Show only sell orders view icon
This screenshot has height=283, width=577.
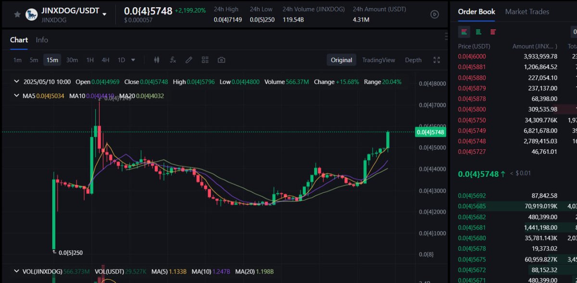493,32
